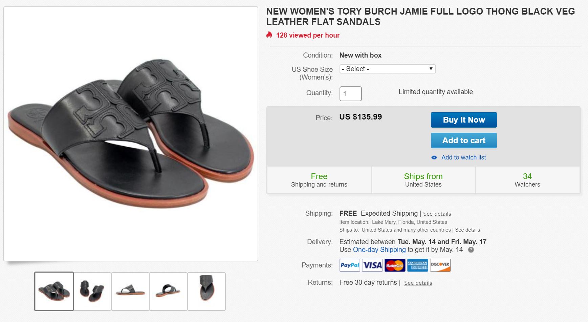The width and height of the screenshot is (588, 322).
Task: Click the PayPal payment icon
Action: point(350,265)
